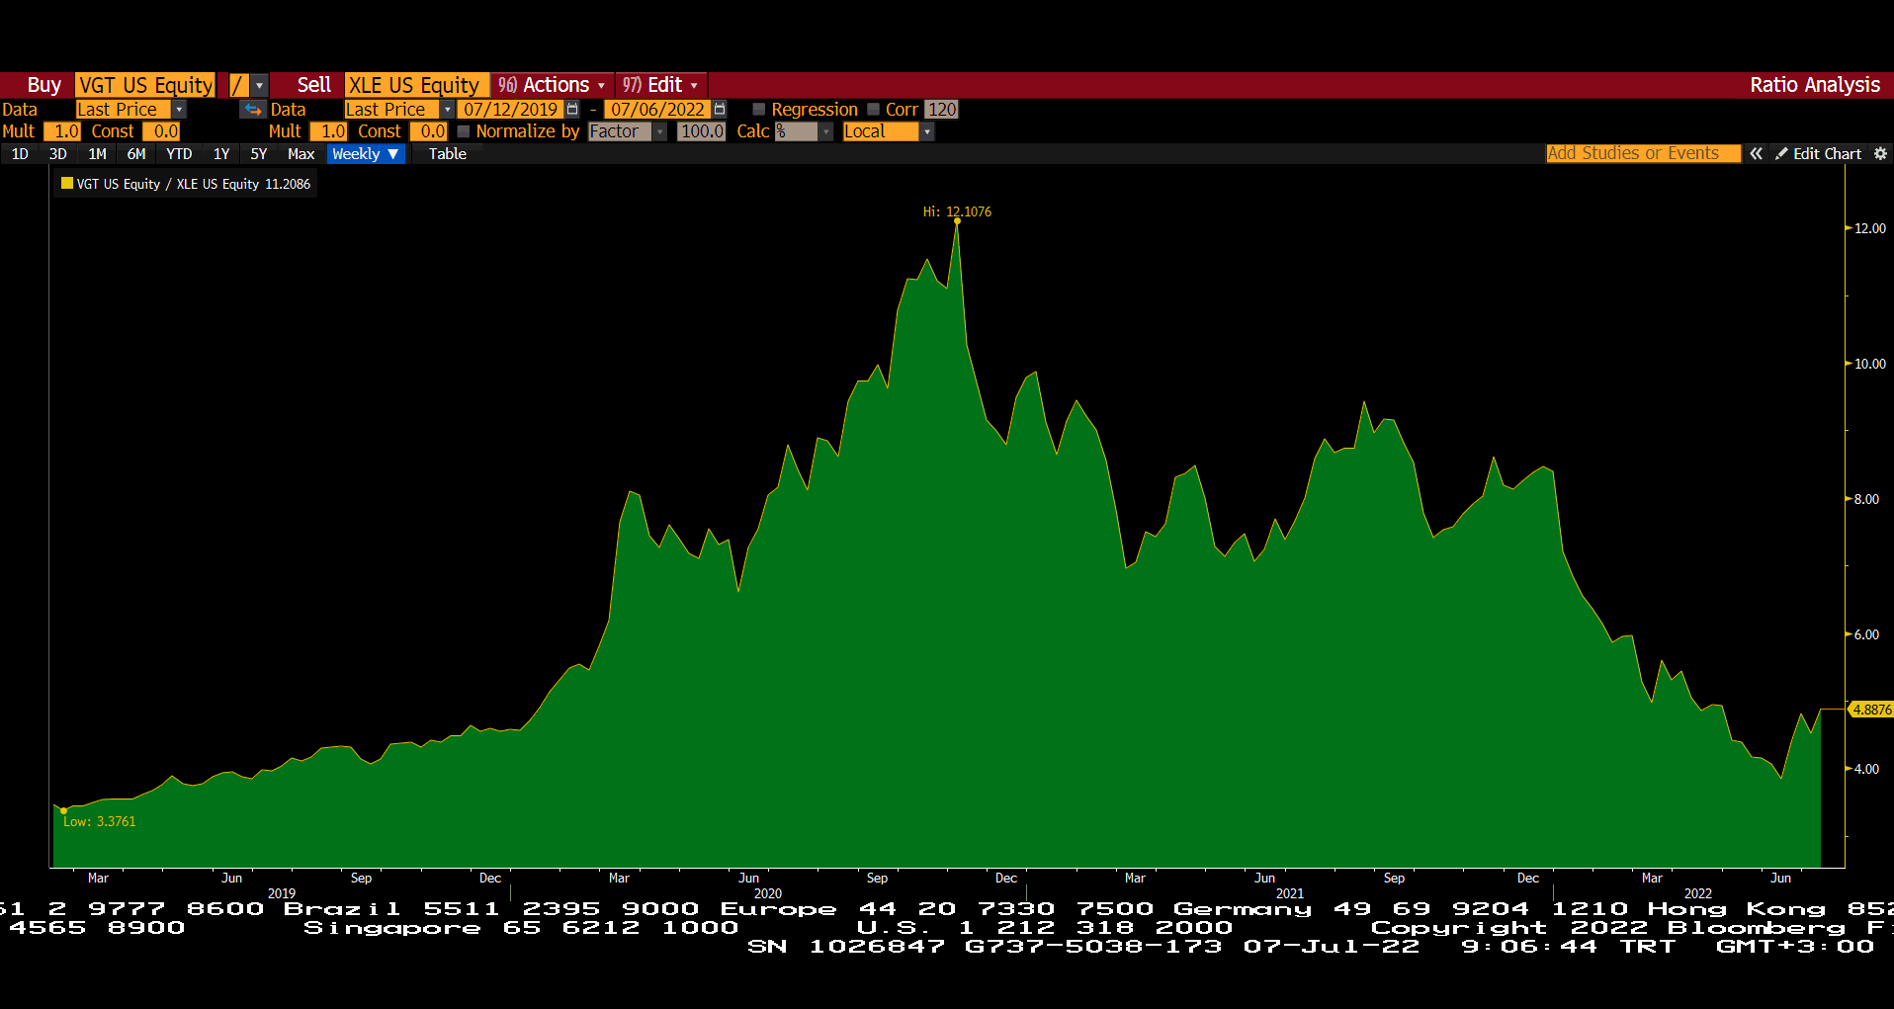Click the 12.00 y-axis label
Image resolution: width=1894 pixels, height=1009 pixels.
click(x=1870, y=228)
